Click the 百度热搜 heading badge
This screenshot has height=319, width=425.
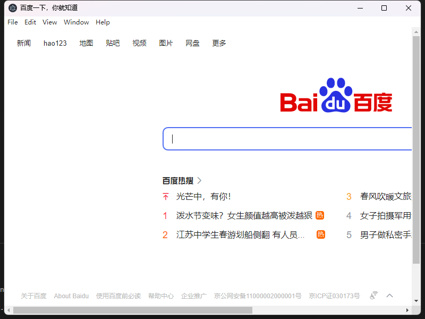coord(176,180)
